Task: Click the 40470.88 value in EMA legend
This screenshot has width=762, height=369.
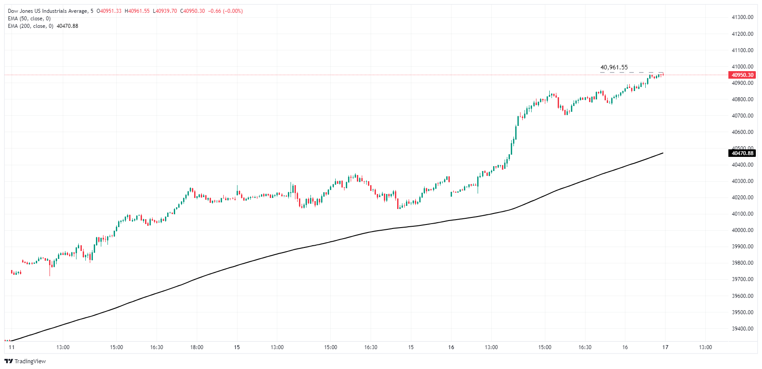Action: (x=67, y=26)
